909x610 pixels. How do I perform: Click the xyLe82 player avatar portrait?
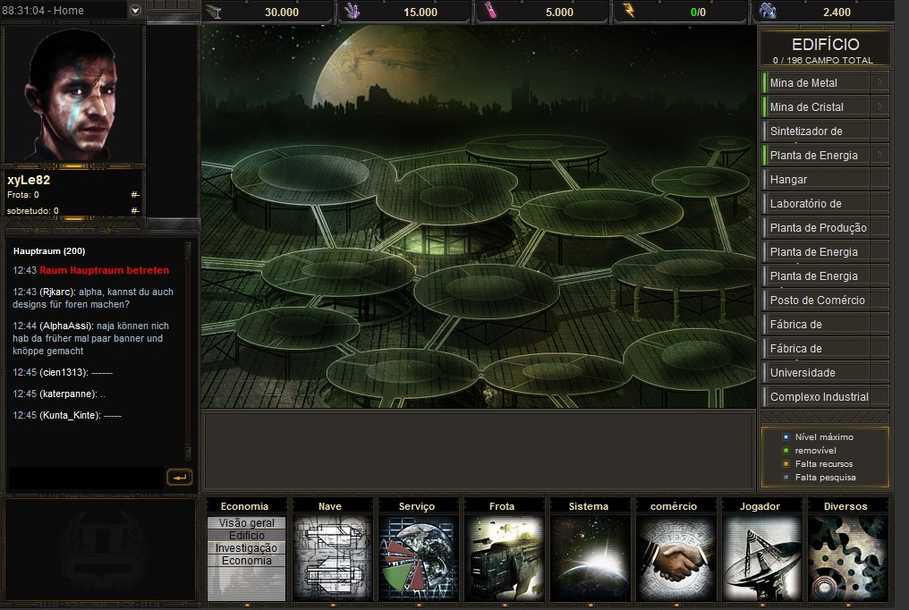(x=73, y=95)
